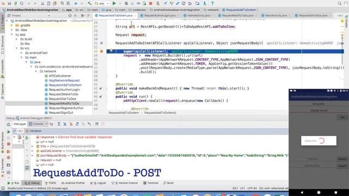The image size is (349, 196).
Task: Click Scroll from Source target icon
Action: point(70,15)
